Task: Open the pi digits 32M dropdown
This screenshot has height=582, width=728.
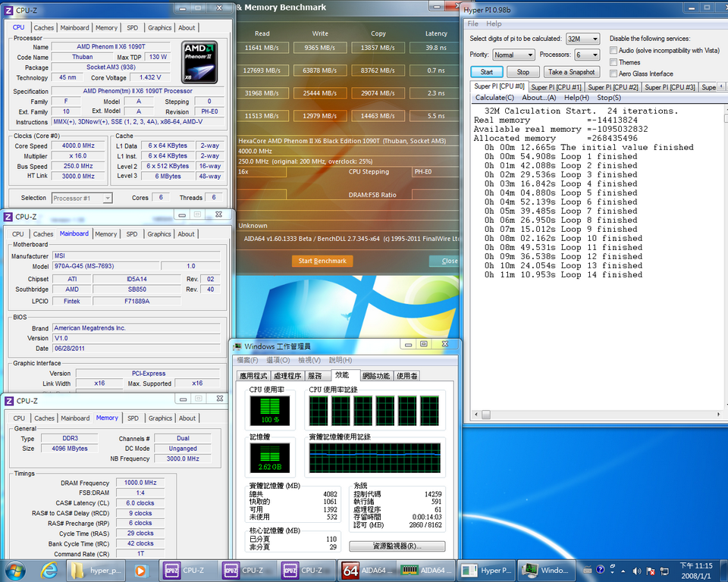Action: click(x=582, y=39)
